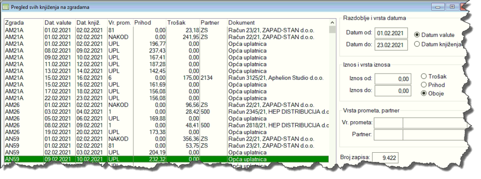Click the Dokument column header
481x179 pixels.
pos(278,22)
